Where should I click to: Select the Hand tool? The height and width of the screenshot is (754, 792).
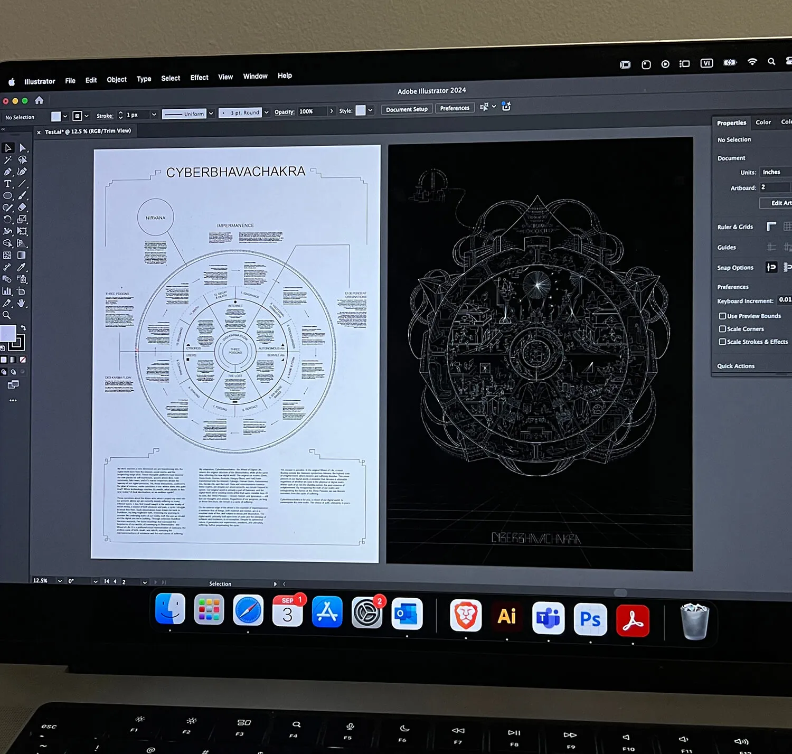coord(22,303)
